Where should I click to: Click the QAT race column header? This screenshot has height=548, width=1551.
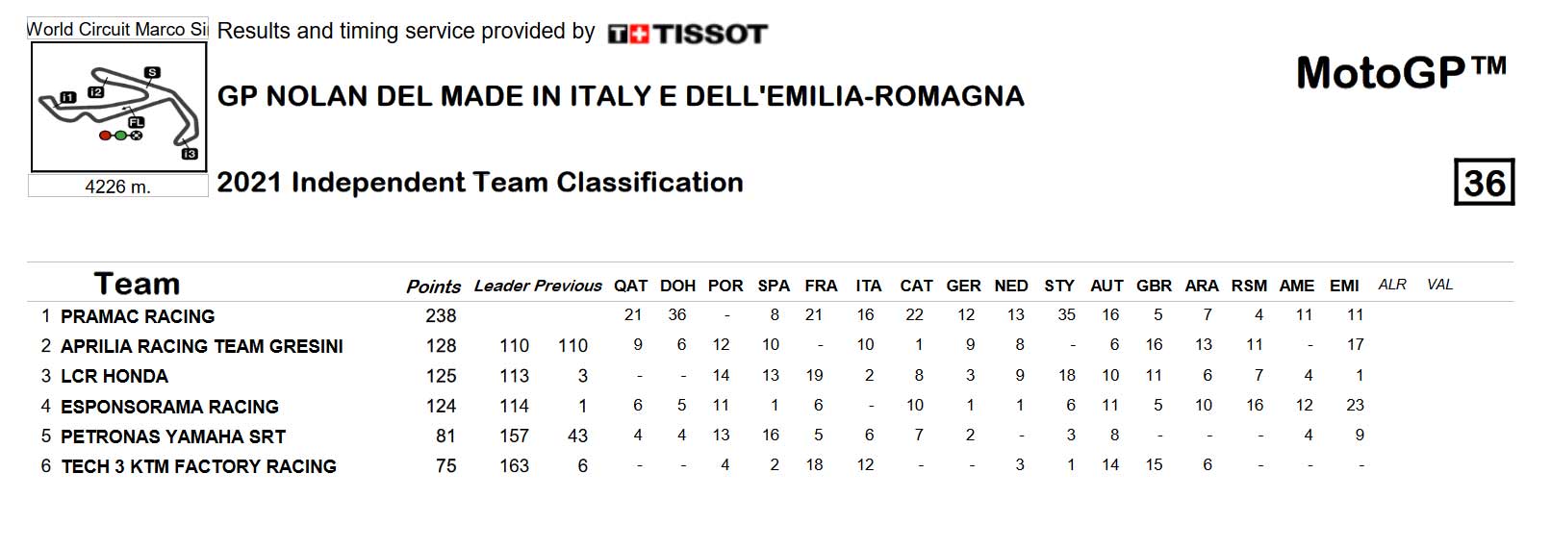pyautogui.click(x=630, y=286)
